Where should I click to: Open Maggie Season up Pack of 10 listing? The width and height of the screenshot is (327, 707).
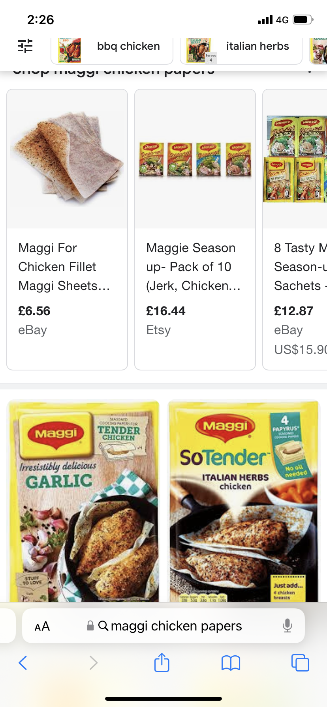pos(193,267)
